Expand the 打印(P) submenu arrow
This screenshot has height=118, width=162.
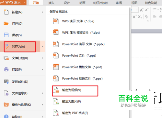42,70
